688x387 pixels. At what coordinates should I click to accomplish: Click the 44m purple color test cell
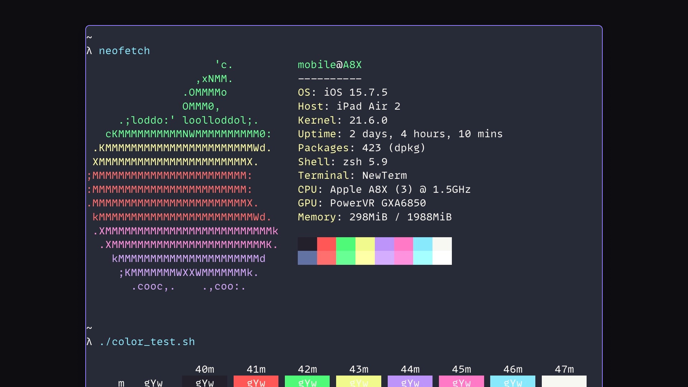click(x=410, y=382)
